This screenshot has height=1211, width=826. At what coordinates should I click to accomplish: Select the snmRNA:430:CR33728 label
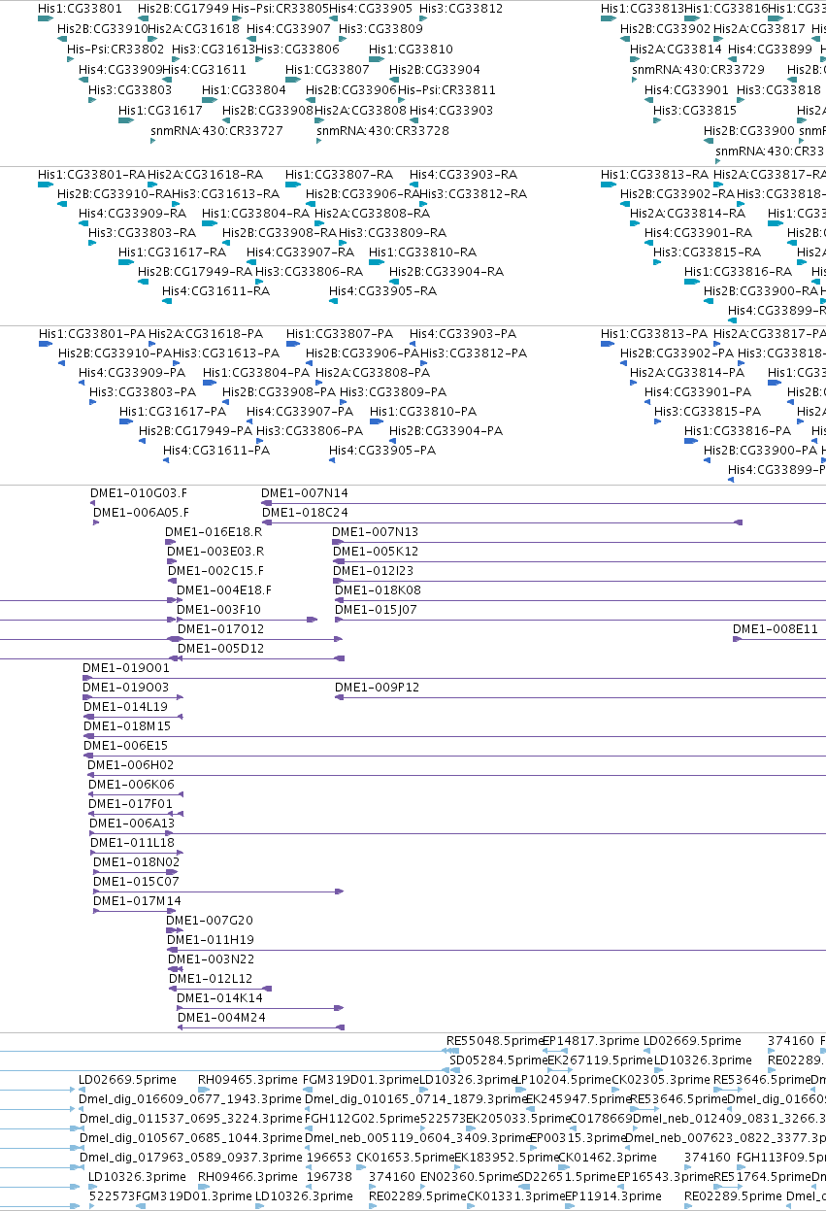(x=382, y=131)
